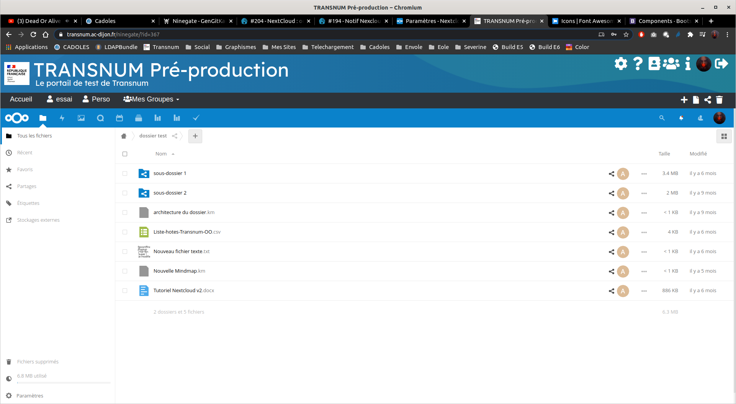Image resolution: width=736 pixels, height=404 pixels.
Task: Click the browser address bar URL
Action: point(113,34)
